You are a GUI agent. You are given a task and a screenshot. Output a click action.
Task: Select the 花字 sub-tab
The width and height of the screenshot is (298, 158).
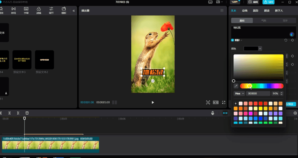tap(285, 20)
